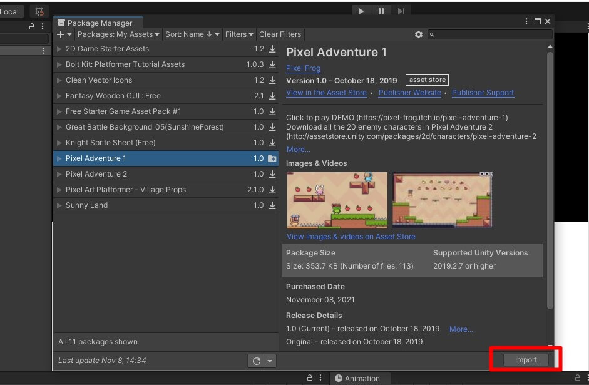Expand Bolt Kit Platformer Tutorial Assets row
The height and width of the screenshot is (385, 589).
[59, 64]
